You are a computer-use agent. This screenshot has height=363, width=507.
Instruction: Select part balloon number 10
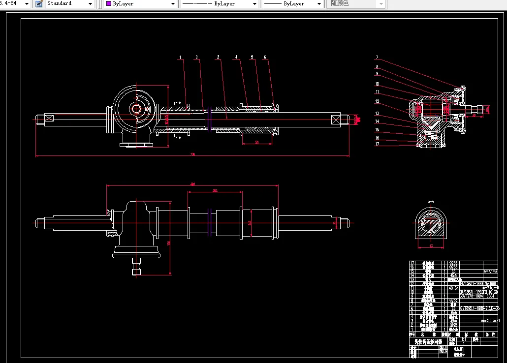coord(377,84)
